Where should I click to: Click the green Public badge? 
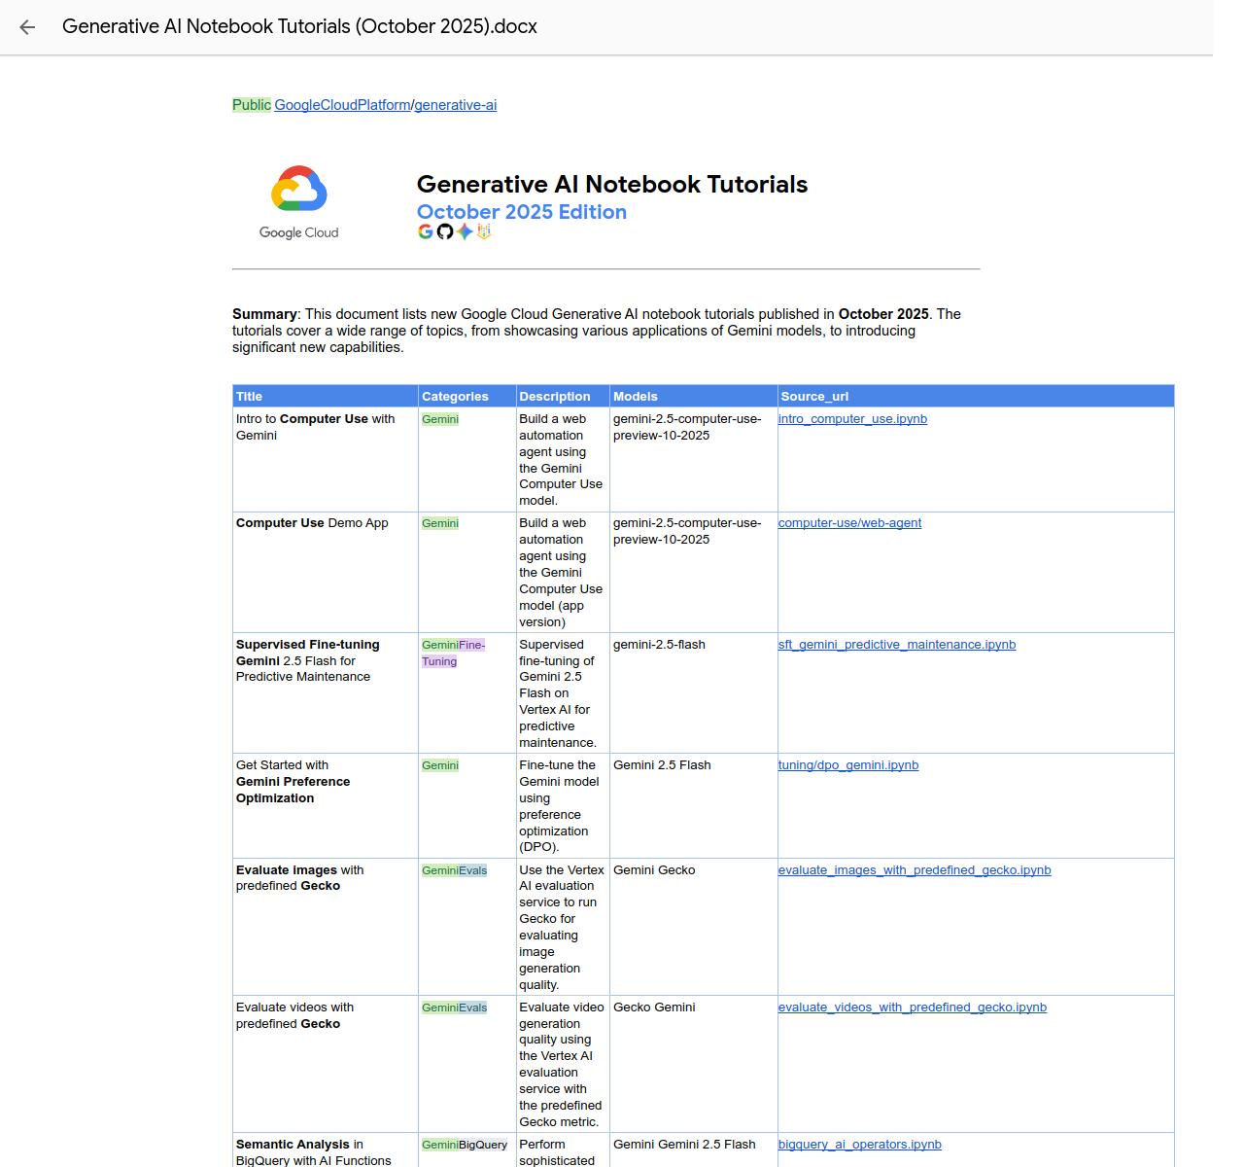click(252, 105)
